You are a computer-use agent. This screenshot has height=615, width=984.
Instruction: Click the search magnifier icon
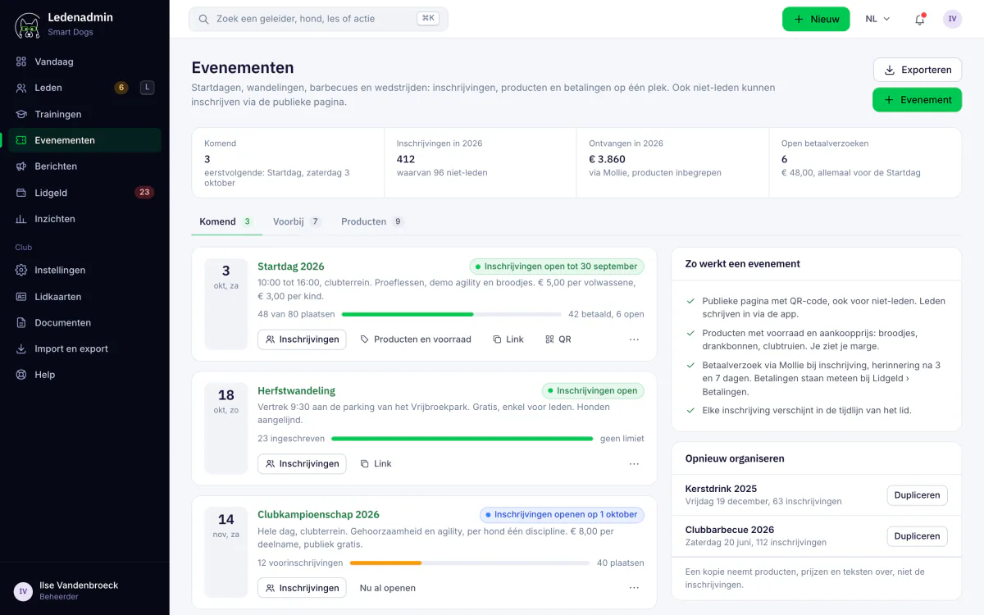click(x=203, y=19)
